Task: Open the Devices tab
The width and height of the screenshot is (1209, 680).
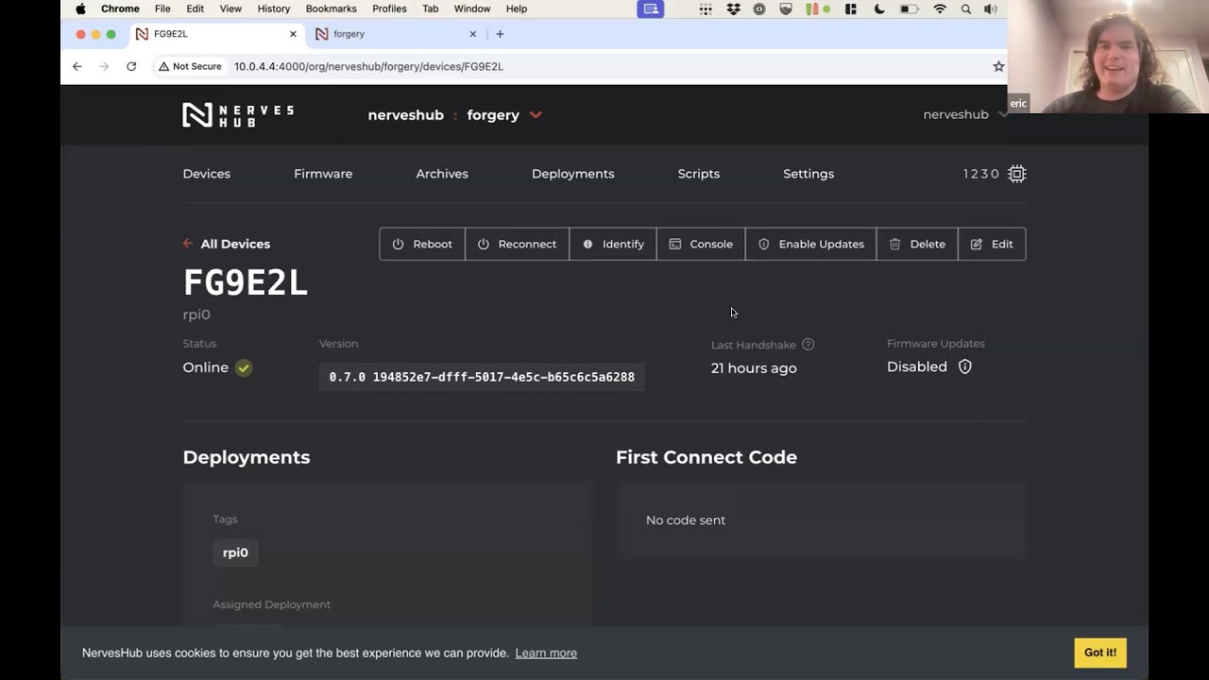Action: pos(206,174)
